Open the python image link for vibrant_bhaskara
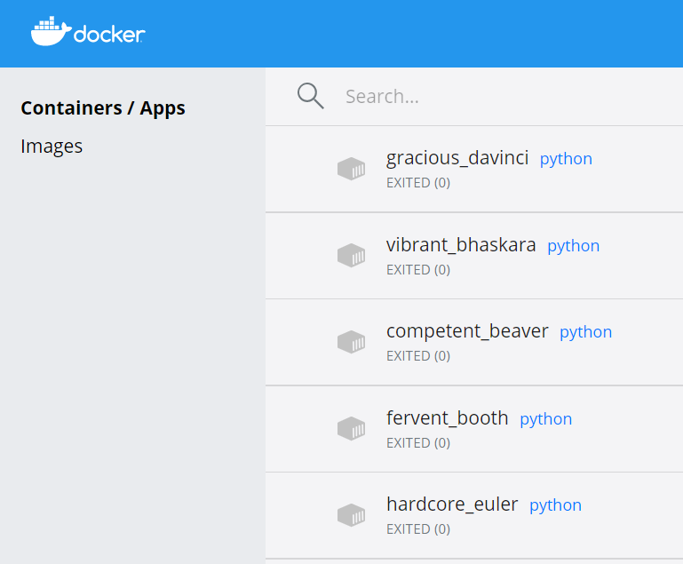683x564 pixels. point(573,247)
